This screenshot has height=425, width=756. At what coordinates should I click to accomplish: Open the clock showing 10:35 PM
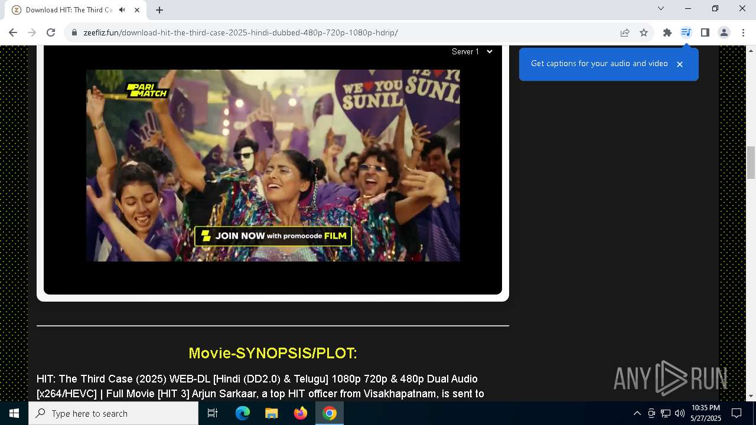(x=706, y=413)
